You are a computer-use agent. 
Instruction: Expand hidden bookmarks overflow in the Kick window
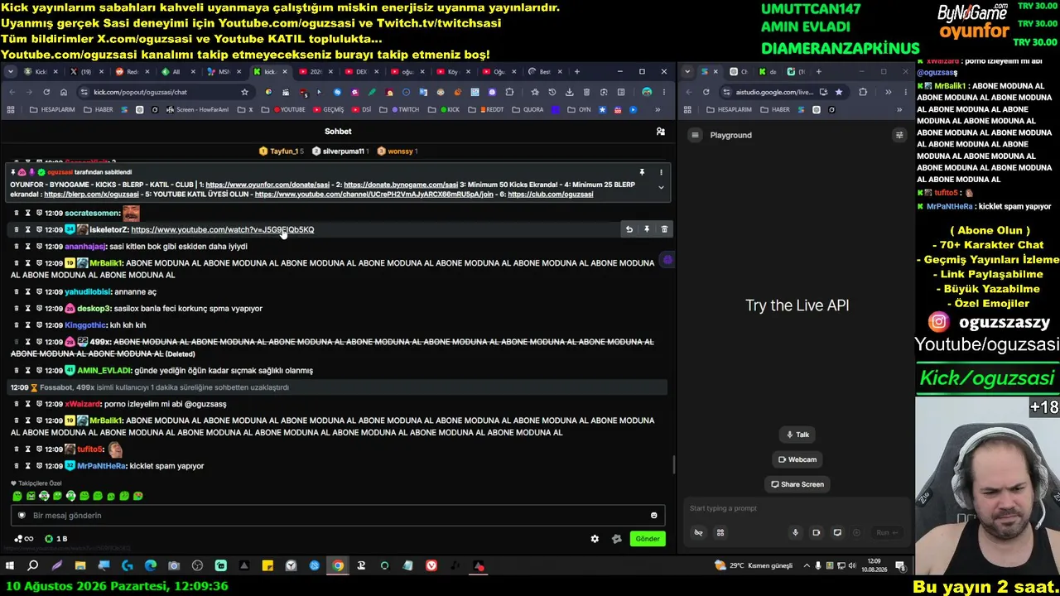point(658,110)
